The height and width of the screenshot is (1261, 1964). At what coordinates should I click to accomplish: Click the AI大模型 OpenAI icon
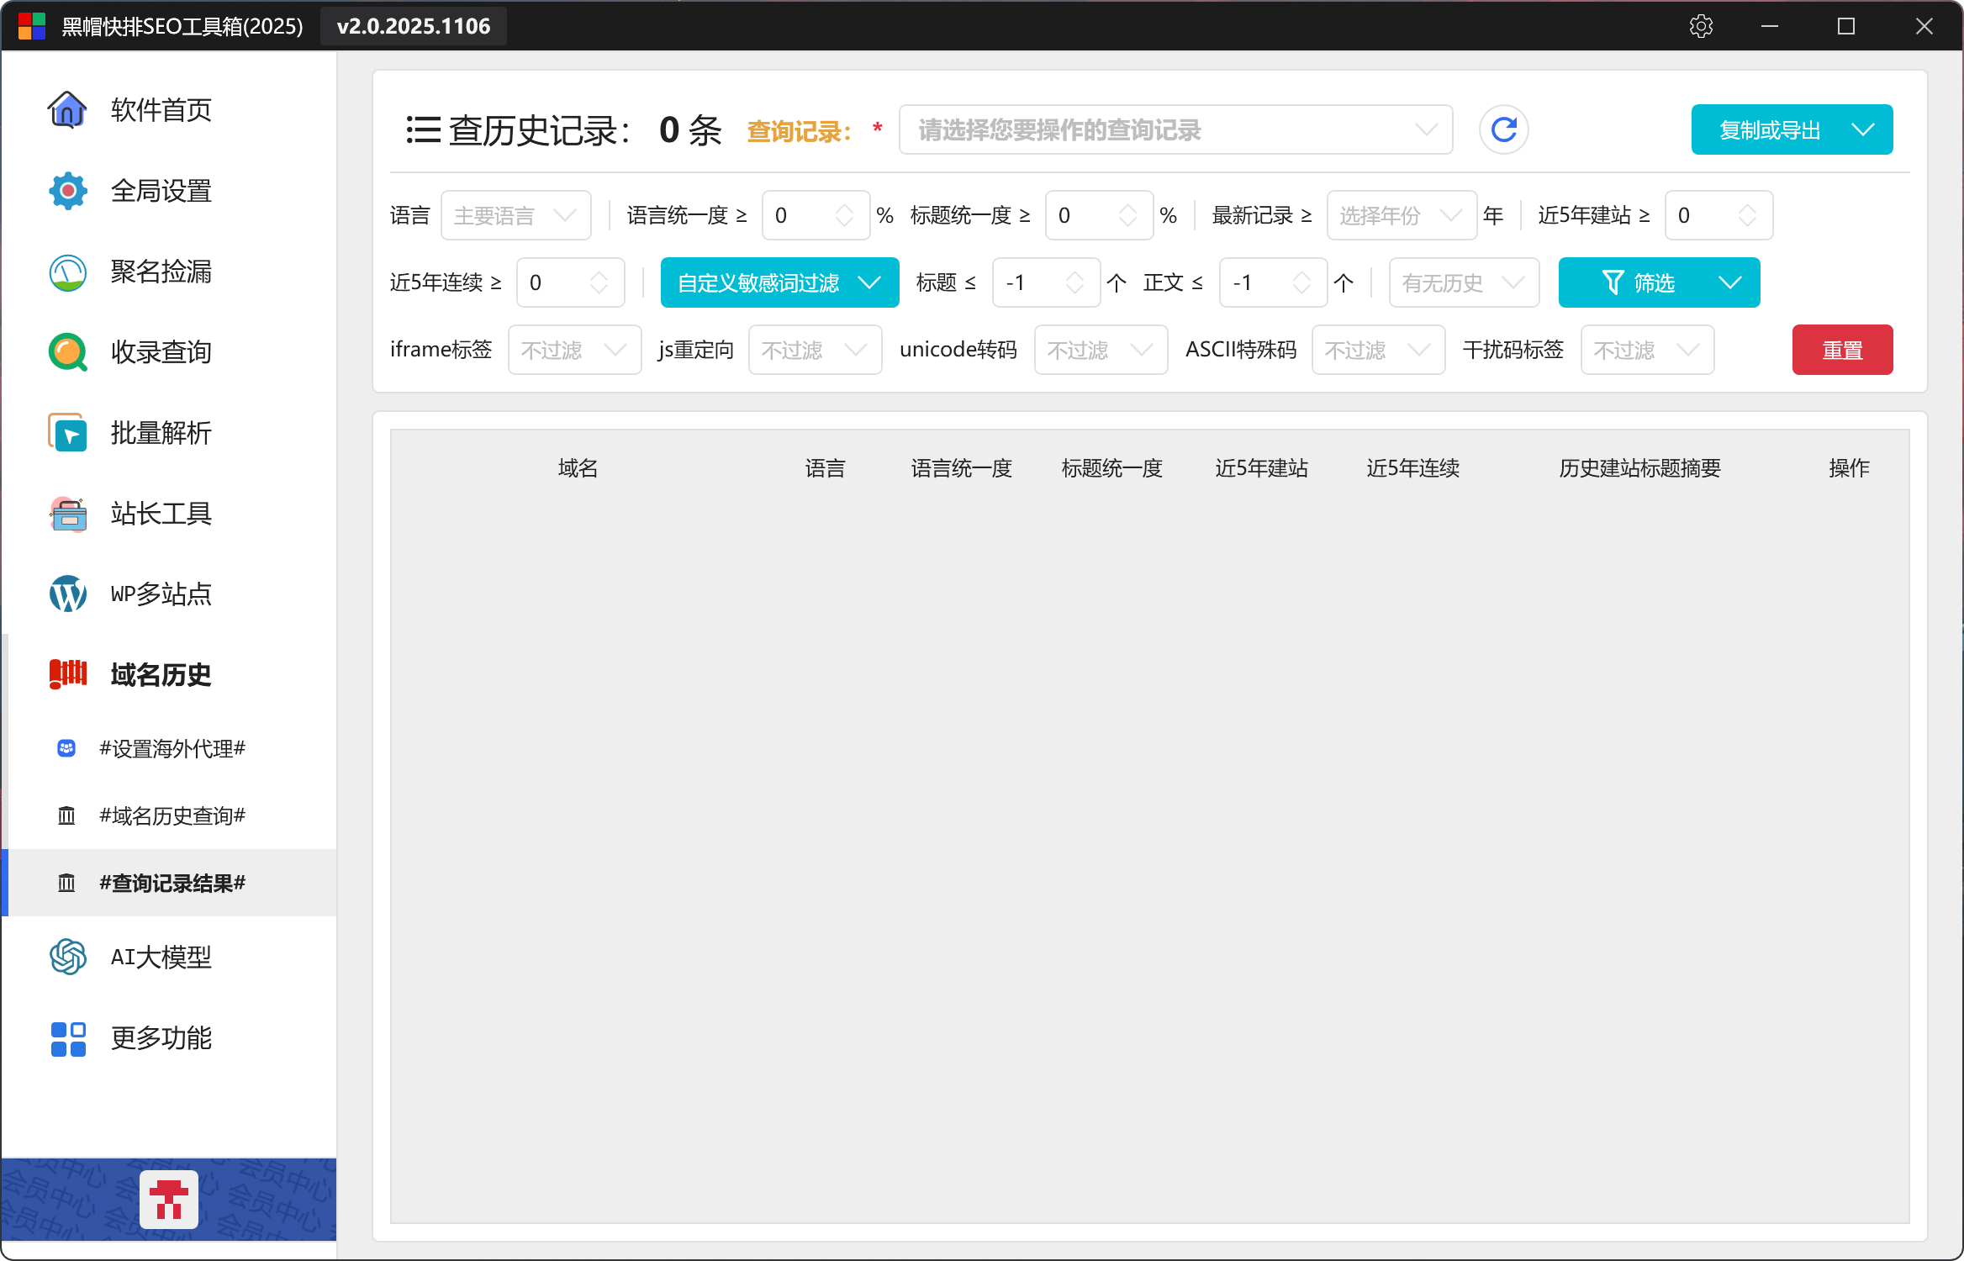click(x=67, y=957)
